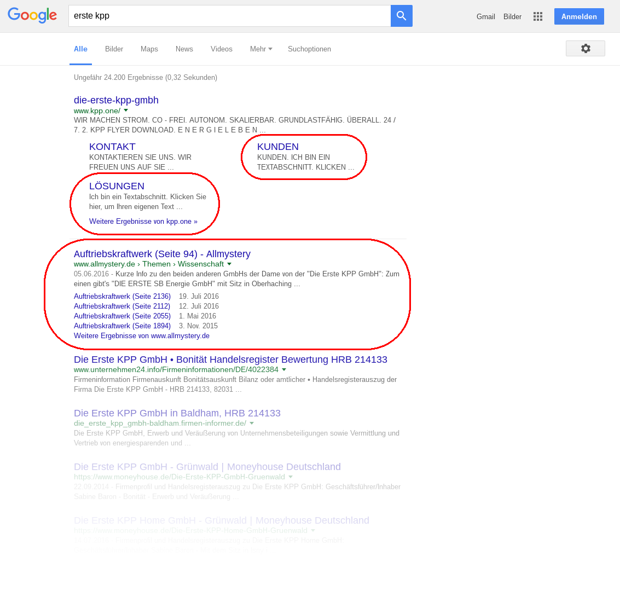Click the Google logo

(x=32, y=15)
